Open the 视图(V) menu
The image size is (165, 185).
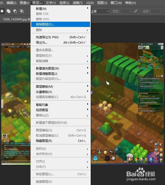102,3
